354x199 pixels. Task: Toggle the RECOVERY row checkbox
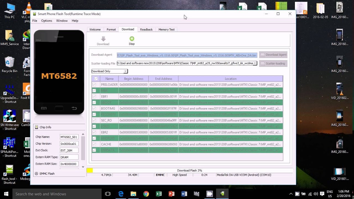click(x=94, y=114)
